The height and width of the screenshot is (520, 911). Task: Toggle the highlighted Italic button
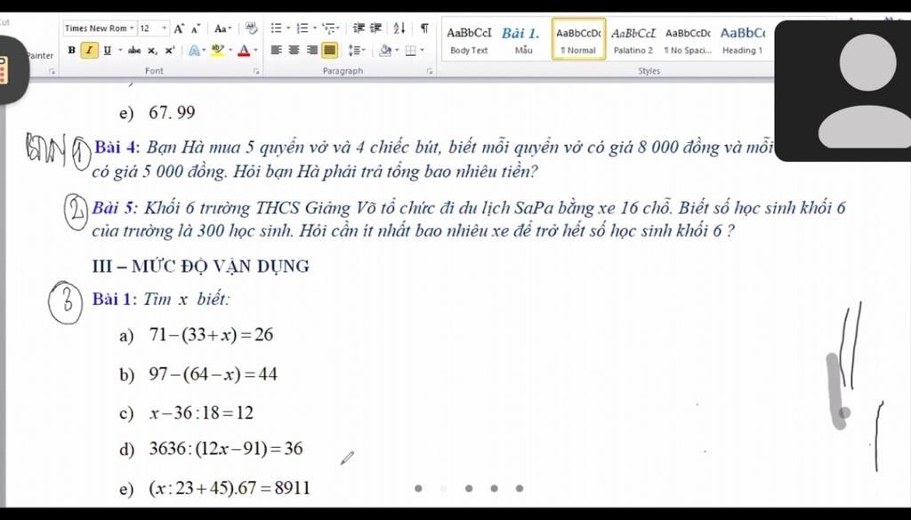(89, 51)
